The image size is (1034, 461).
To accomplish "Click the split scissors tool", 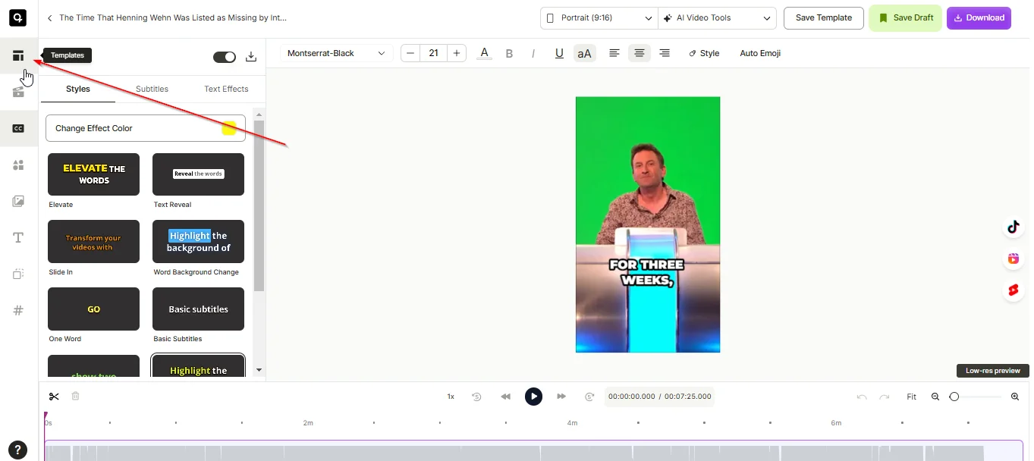I will point(54,397).
